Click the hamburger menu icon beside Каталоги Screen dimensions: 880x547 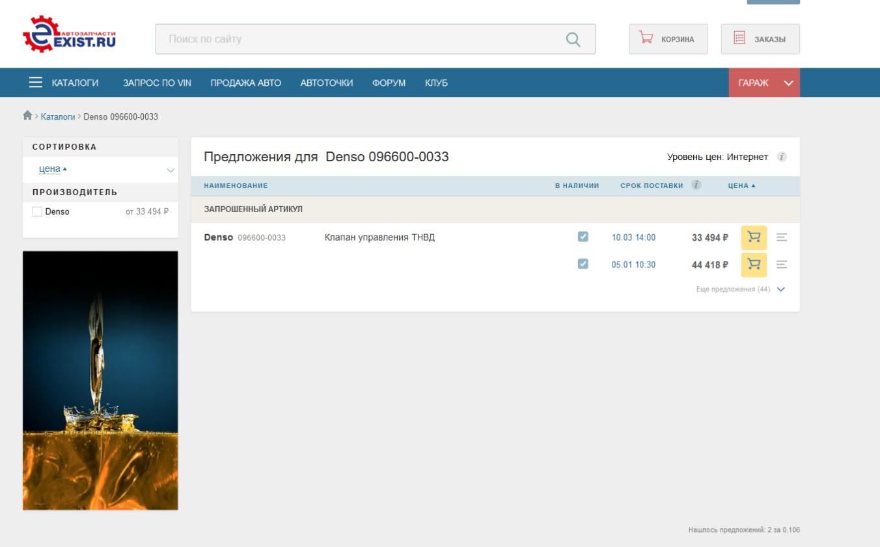pos(36,83)
